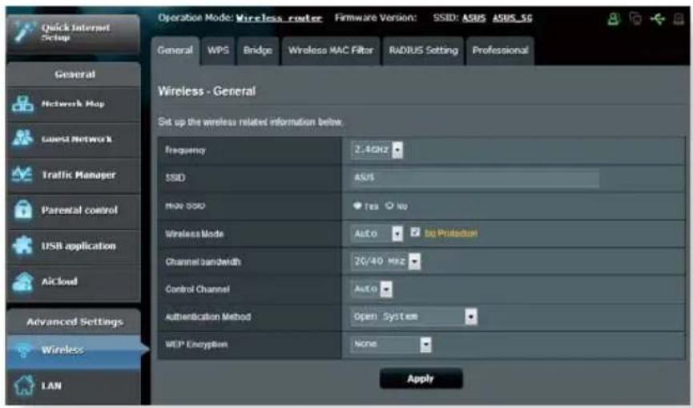Switch to the WPS tab

[x=218, y=50]
